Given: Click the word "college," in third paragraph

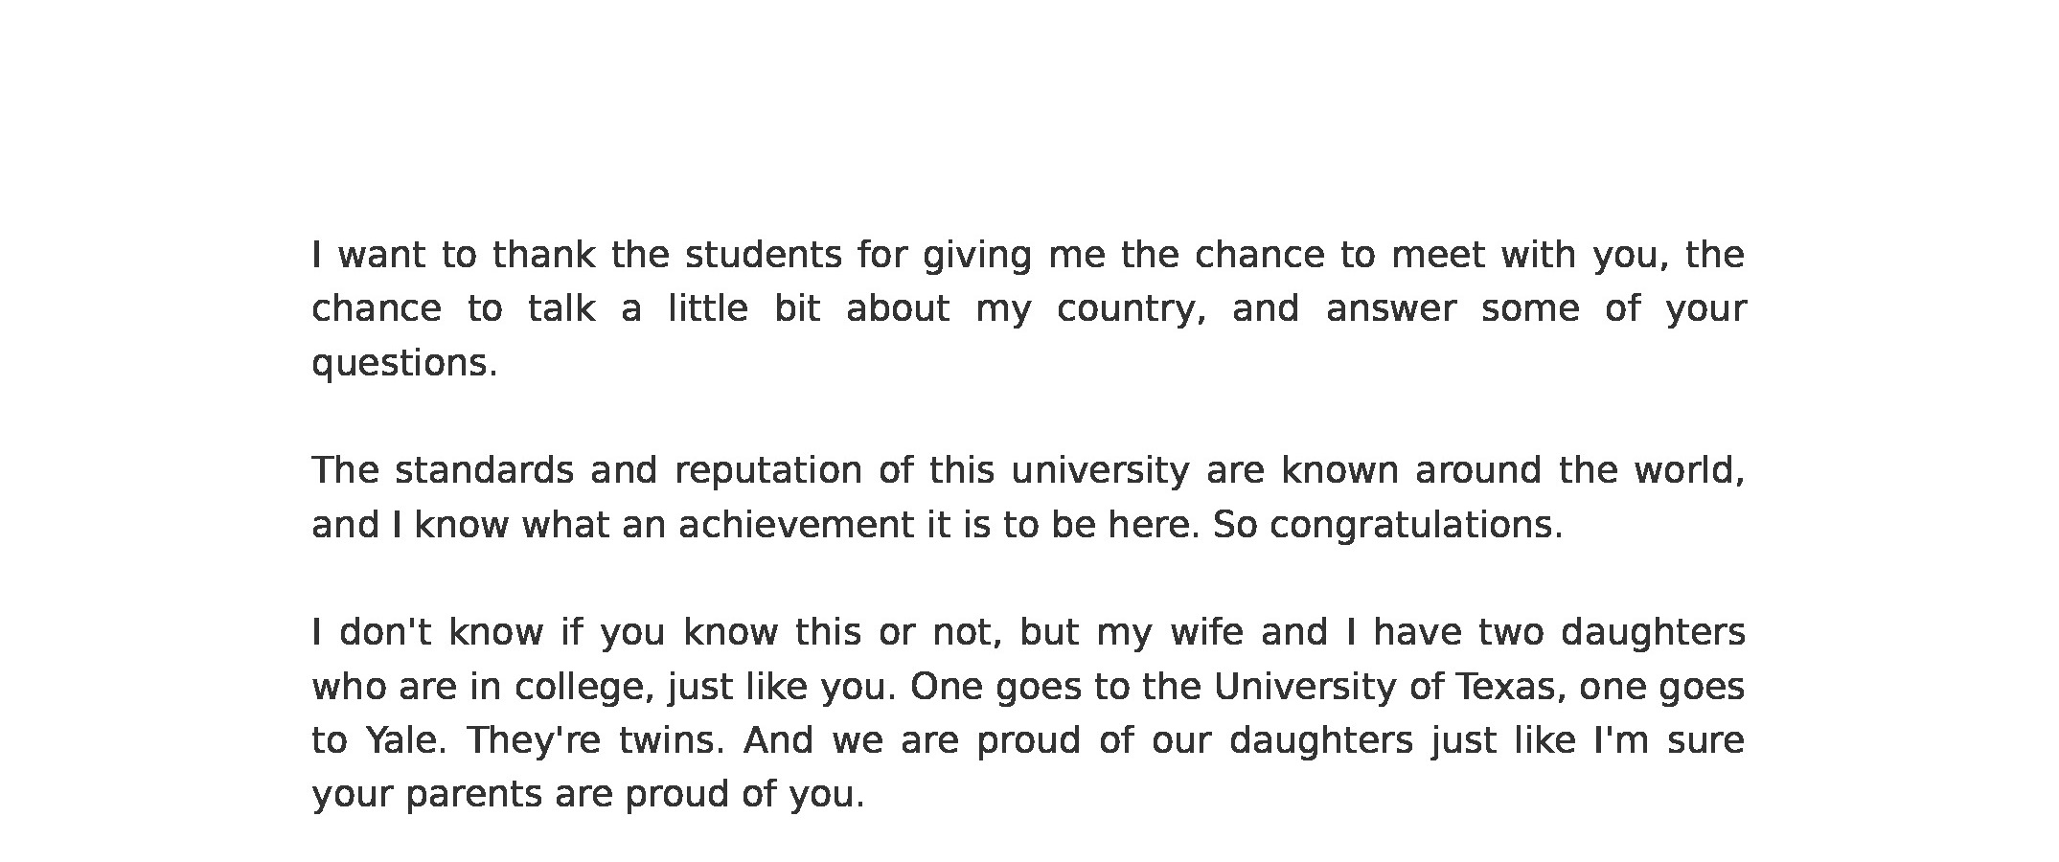Looking at the screenshot, I should [x=584, y=687].
